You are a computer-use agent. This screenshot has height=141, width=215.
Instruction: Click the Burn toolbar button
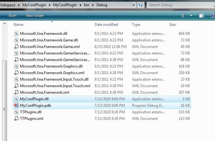click(13, 16)
